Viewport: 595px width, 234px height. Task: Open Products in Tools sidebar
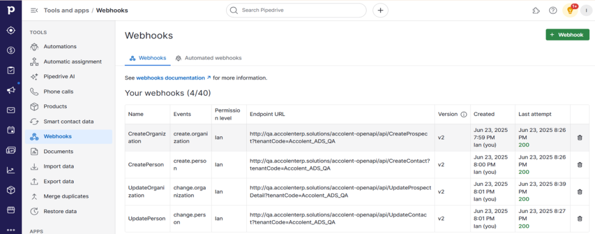[x=69, y=107]
